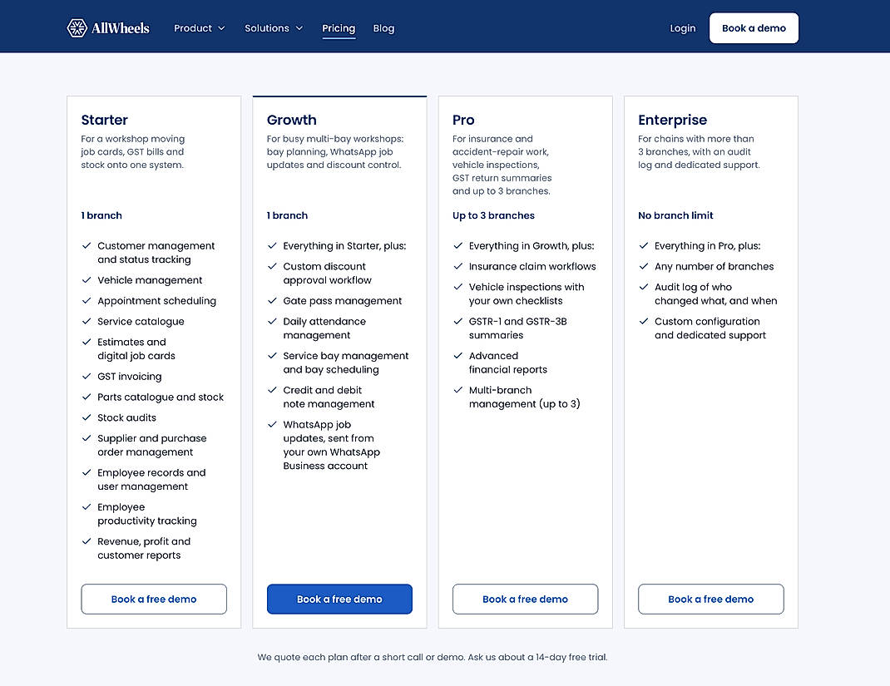Viewport: 890px width, 686px height.
Task: Click checkmark beside GST invoicing
Action: point(87,376)
